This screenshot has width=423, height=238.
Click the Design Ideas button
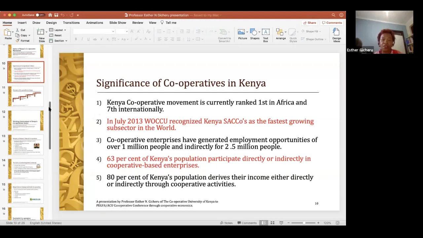336,35
